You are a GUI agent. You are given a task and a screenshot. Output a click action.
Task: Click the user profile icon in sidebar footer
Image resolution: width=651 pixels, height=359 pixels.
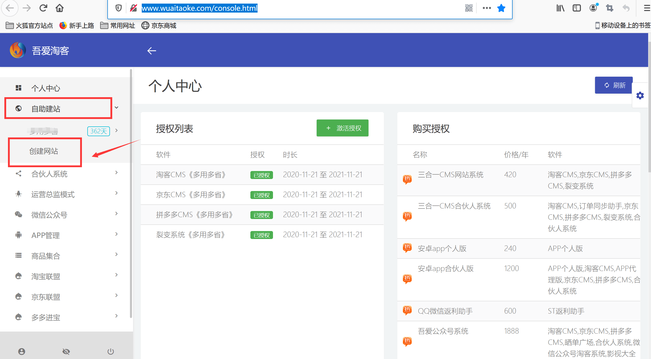coord(22,351)
